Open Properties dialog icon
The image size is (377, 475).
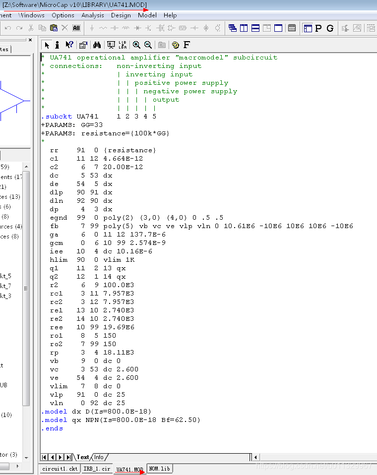(83, 45)
